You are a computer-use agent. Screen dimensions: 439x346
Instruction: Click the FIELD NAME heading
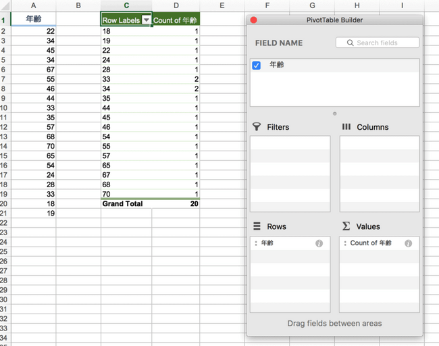pyautogui.click(x=279, y=43)
